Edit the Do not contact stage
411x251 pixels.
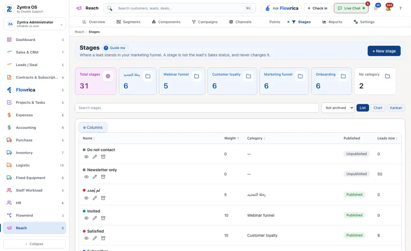(95, 157)
